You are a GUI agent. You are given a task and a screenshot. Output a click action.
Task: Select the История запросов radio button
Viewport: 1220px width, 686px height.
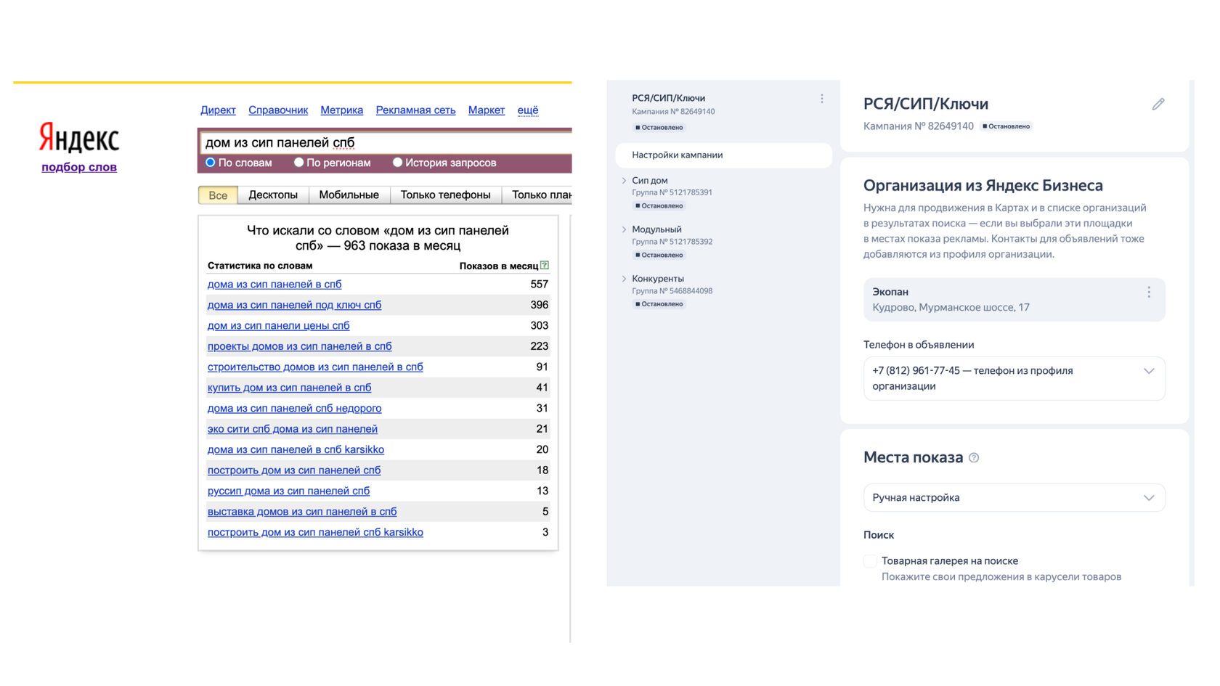(x=397, y=163)
